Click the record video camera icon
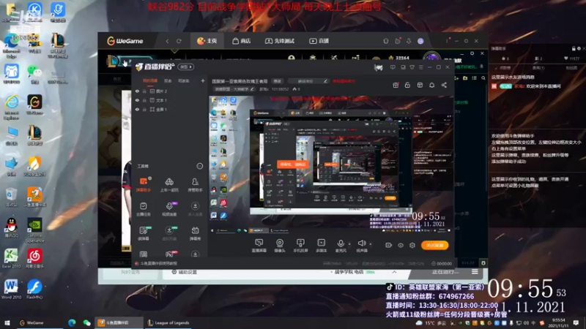This screenshot has height=329, width=586. click(389, 245)
